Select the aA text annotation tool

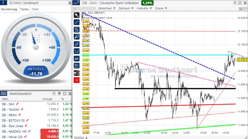coord(77,59)
